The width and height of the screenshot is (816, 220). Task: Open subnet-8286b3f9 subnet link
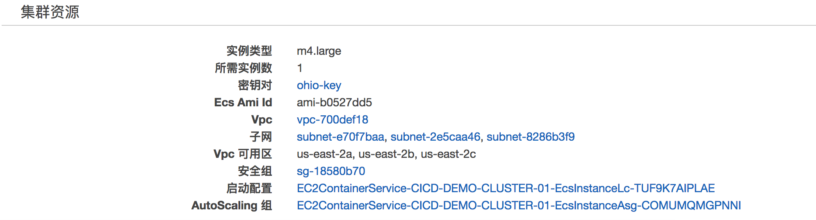[x=530, y=137]
